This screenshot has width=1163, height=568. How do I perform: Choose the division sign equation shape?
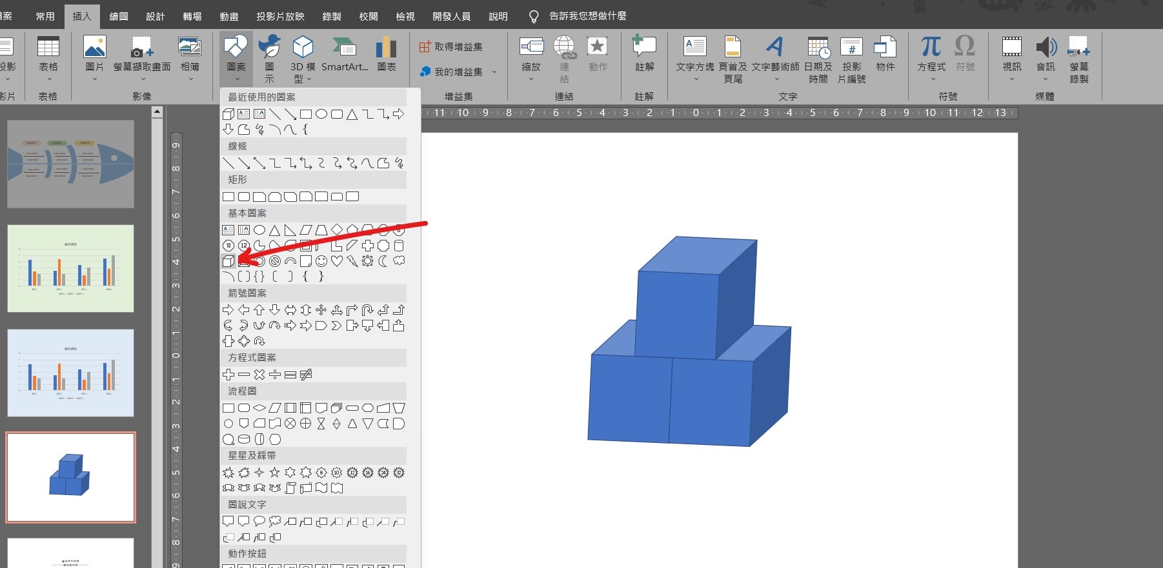(x=275, y=375)
